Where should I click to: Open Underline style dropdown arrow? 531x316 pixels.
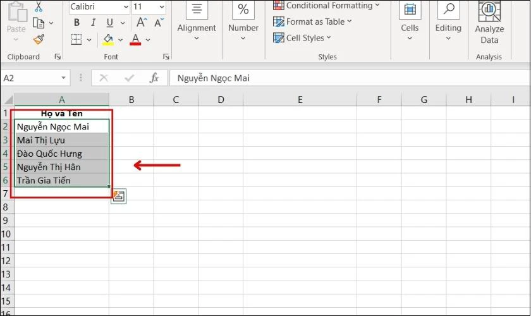[x=123, y=23]
